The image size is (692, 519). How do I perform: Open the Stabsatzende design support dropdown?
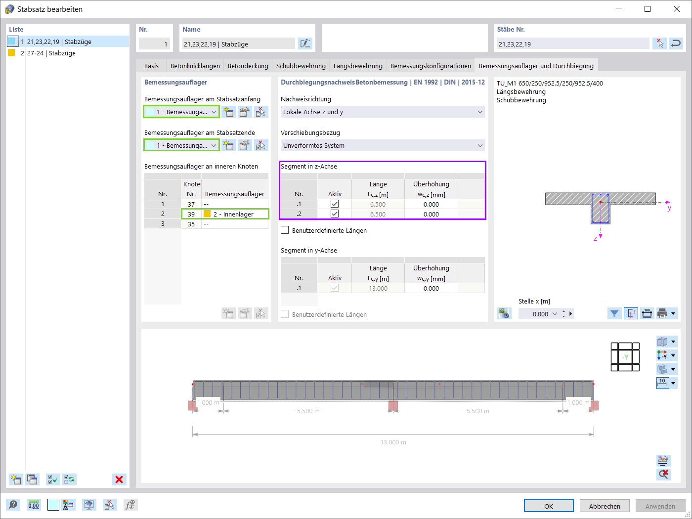[214, 145]
